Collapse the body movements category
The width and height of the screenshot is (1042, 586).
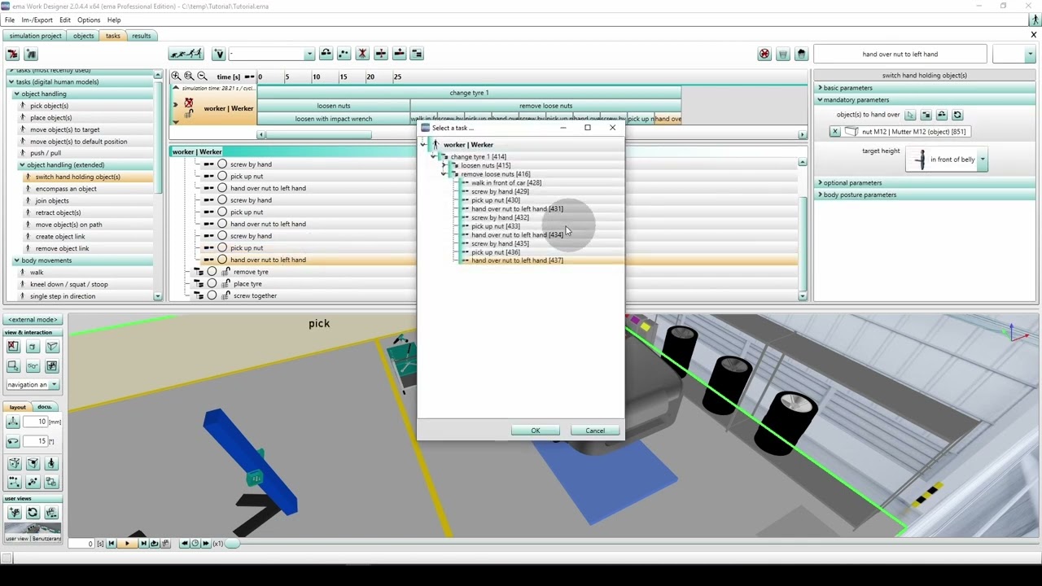pyautogui.click(x=16, y=260)
